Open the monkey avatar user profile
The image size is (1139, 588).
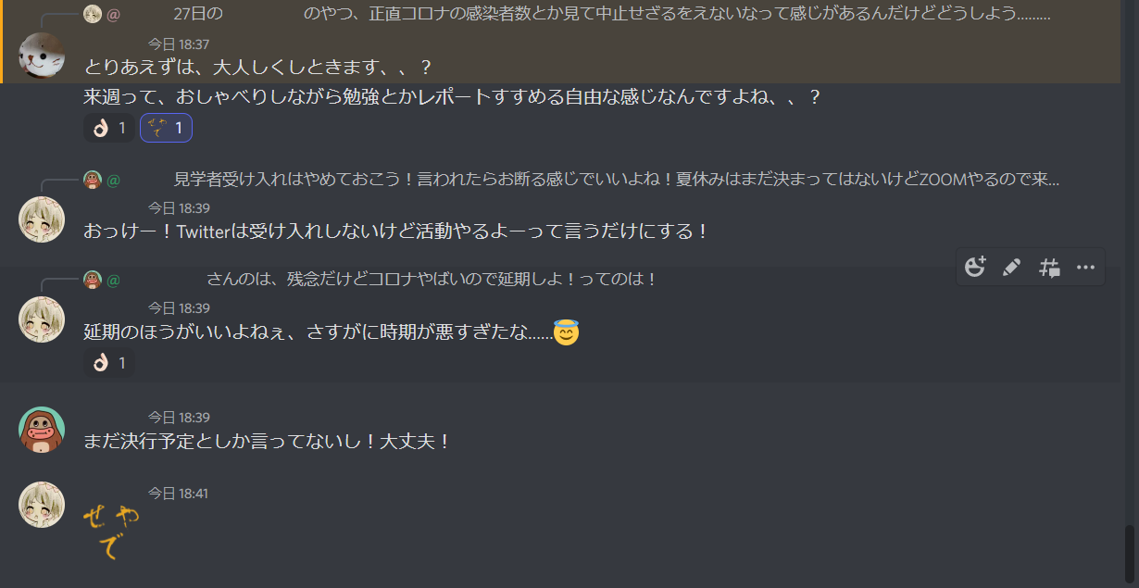click(42, 430)
